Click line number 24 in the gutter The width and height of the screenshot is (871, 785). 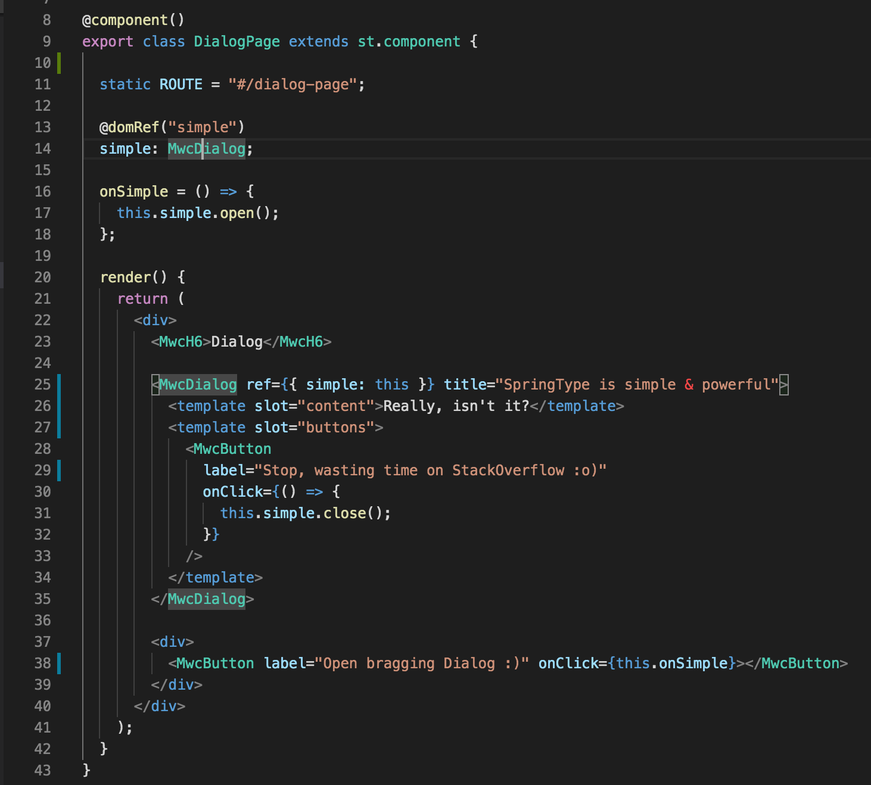pos(43,363)
